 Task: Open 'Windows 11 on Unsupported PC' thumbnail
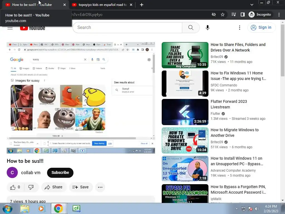point(185,169)
